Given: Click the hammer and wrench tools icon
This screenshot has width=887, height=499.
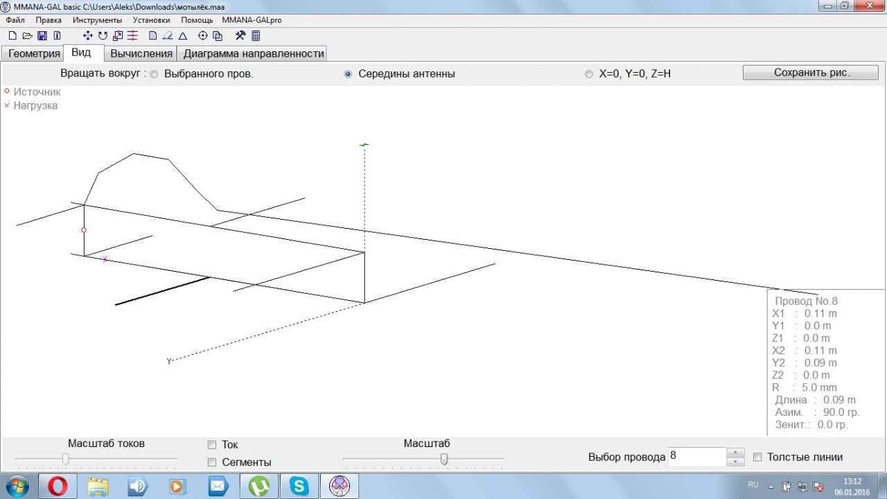Looking at the screenshot, I should (x=240, y=35).
